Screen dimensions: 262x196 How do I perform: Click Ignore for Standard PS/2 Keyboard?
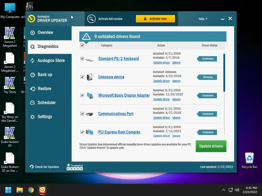tap(176, 63)
